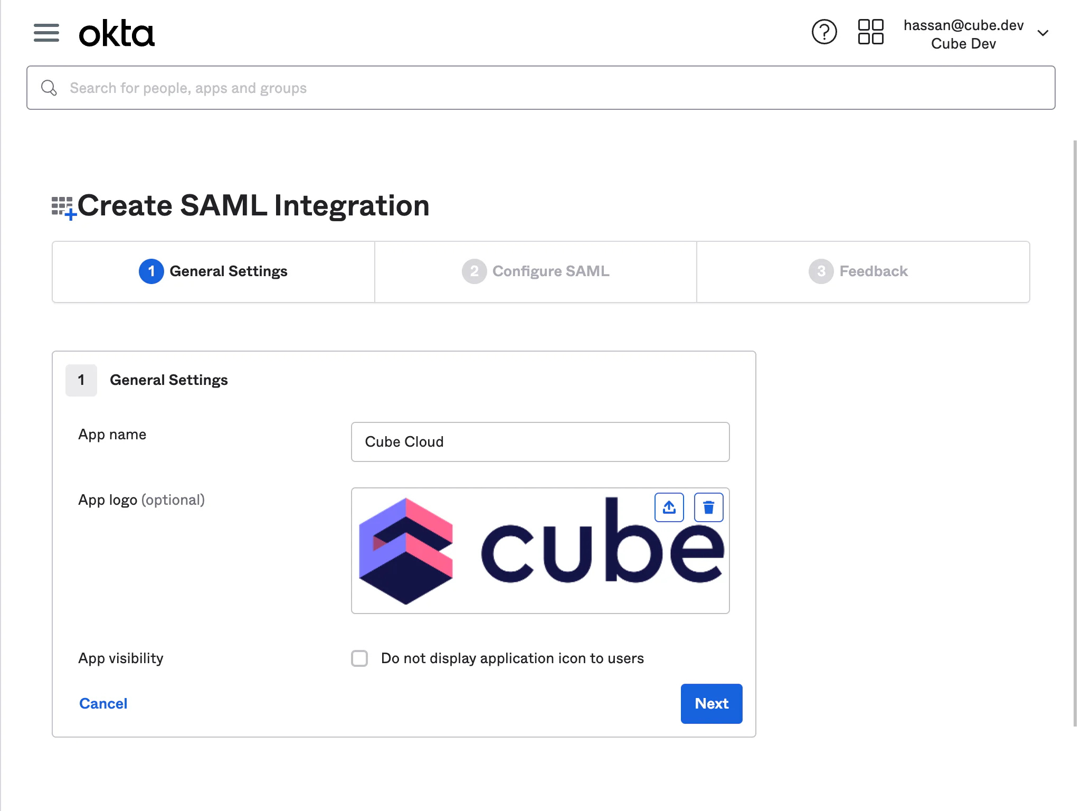Click the App name input field
The image size is (1081, 811).
(540, 442)
